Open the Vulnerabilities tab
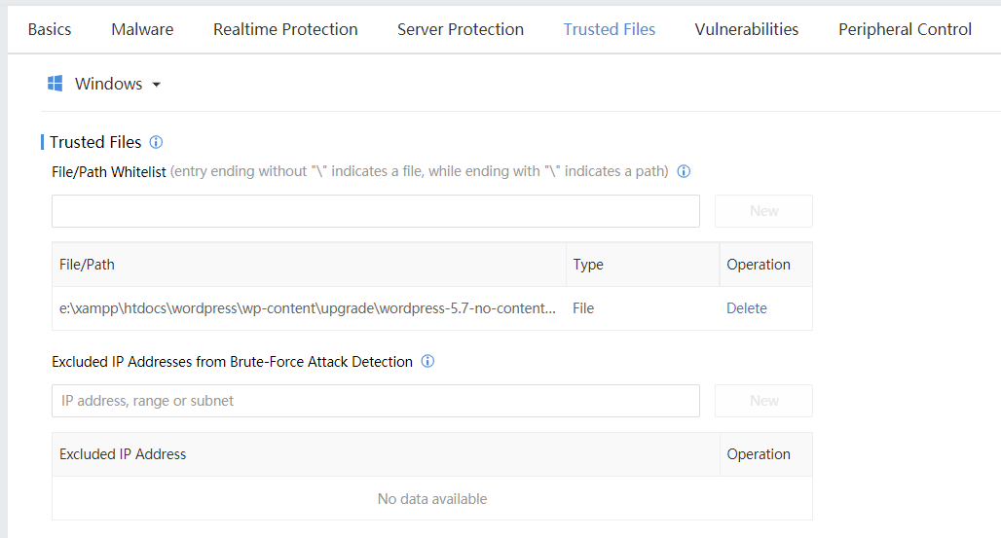Image resolution: width=1001 pixels, height=538 pixels. 746,29
